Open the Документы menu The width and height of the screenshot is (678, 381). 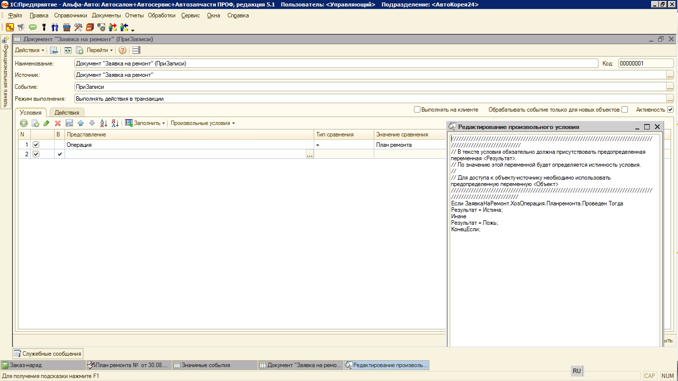click(x=106, y=15)
